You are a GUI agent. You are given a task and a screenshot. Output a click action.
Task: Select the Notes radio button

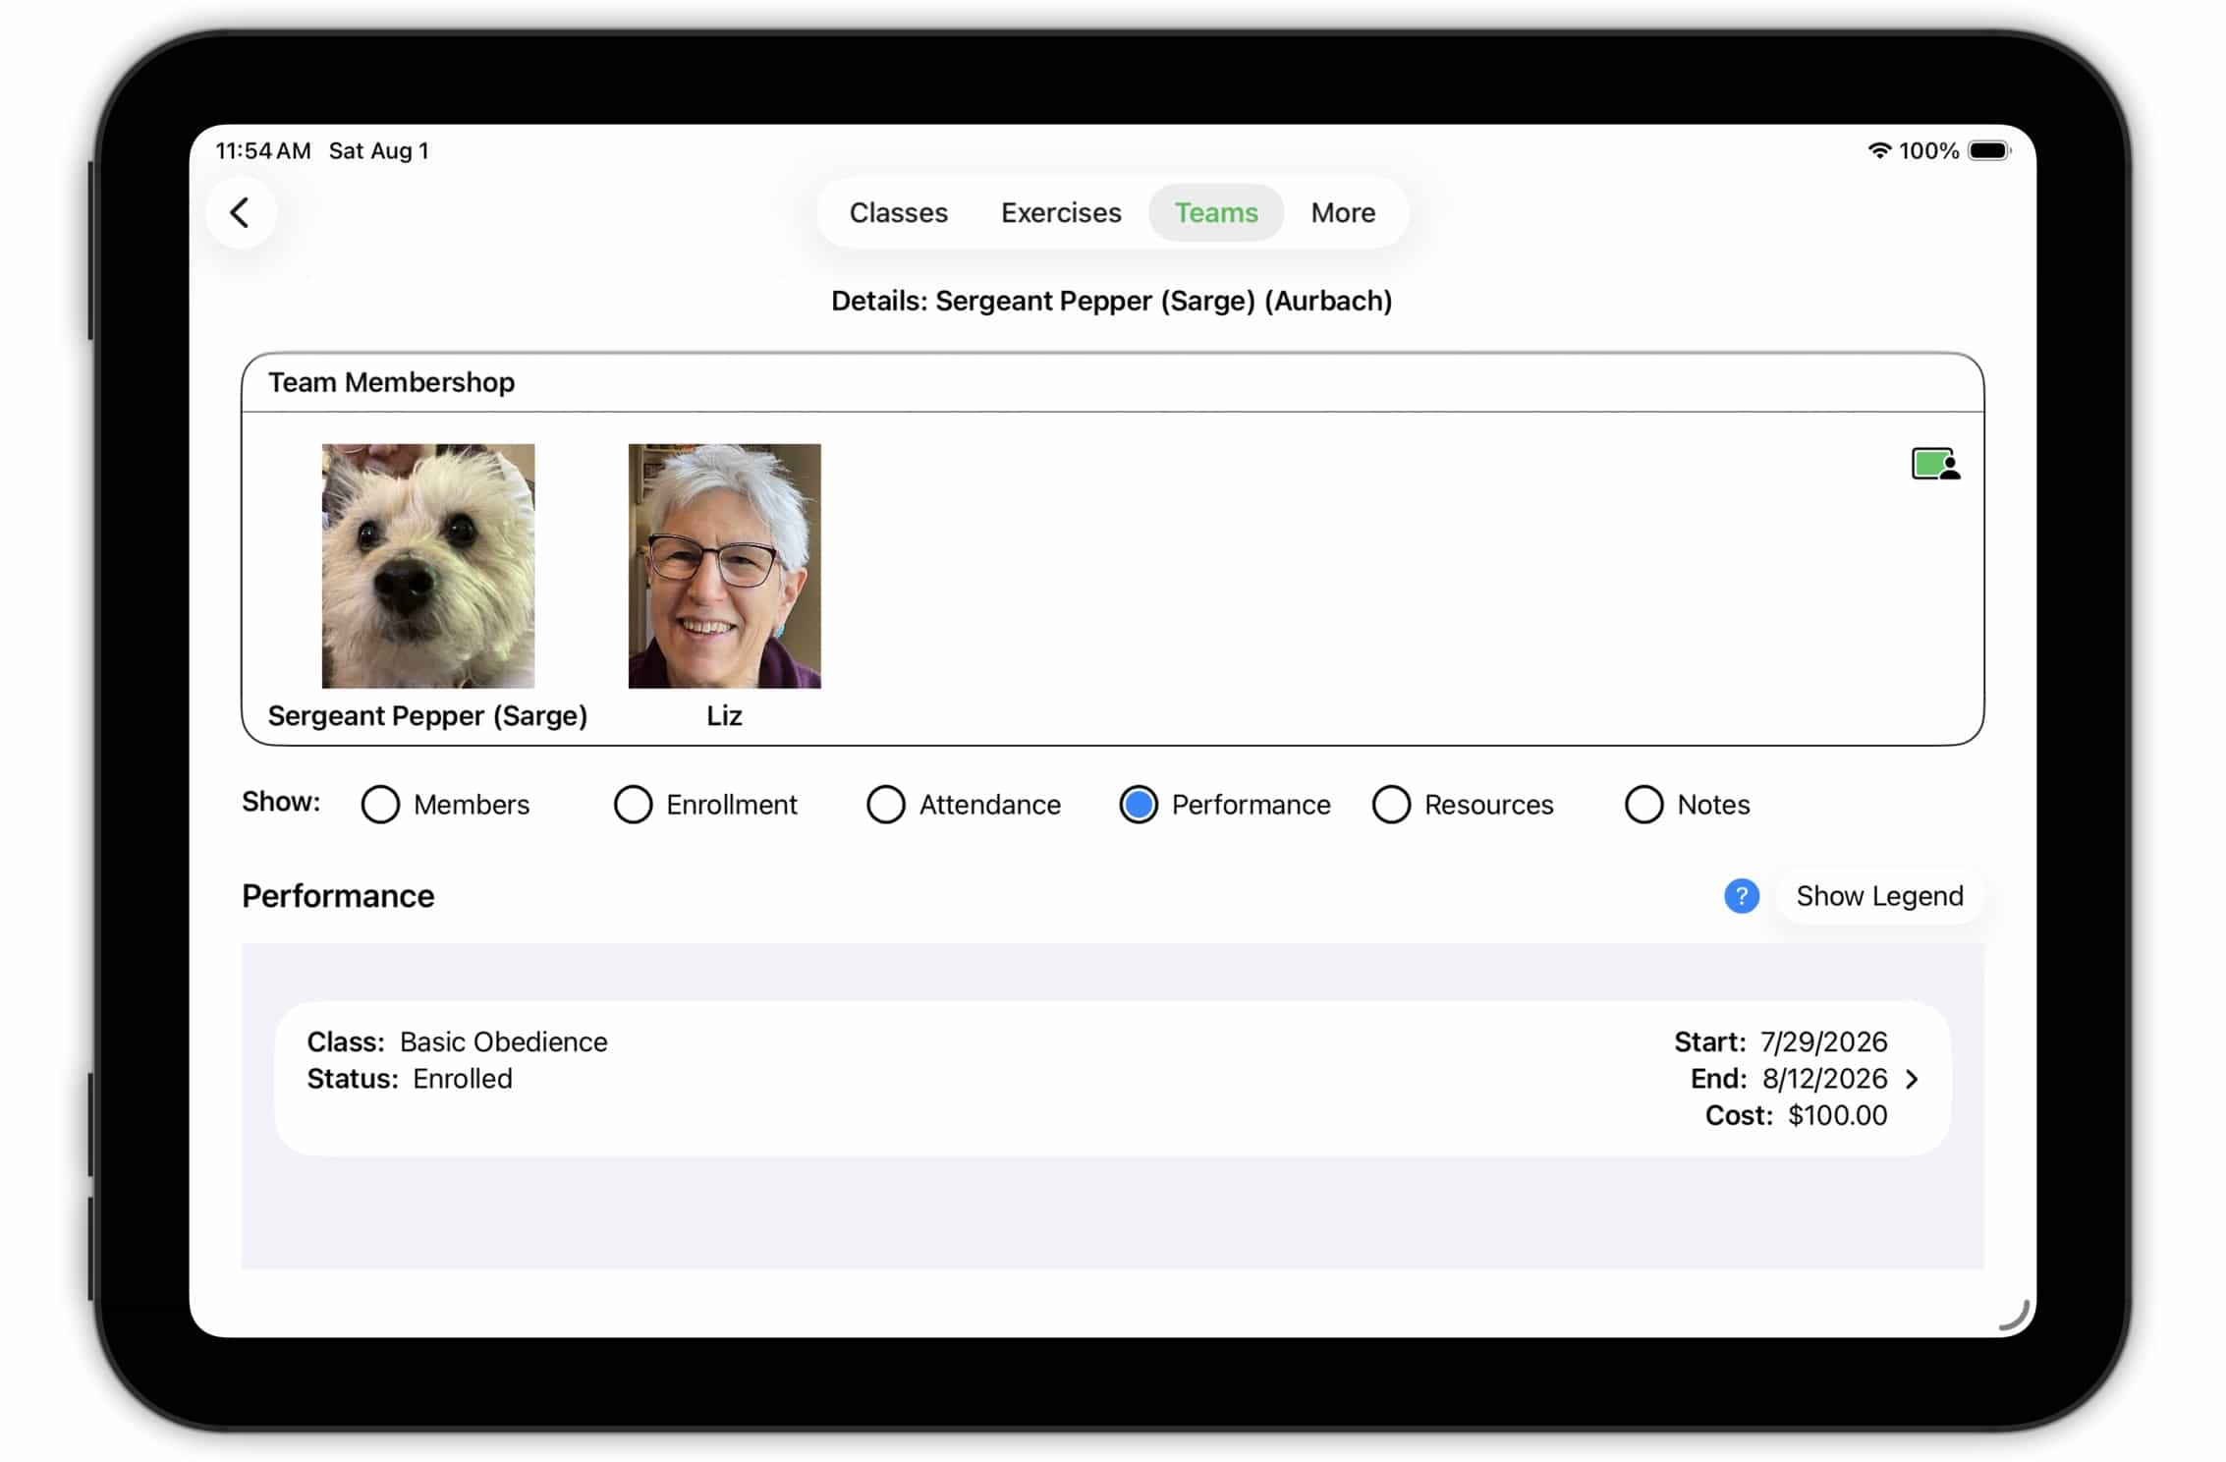[1643, 805]
